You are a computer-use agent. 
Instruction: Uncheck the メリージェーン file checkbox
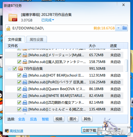point(19,55)
